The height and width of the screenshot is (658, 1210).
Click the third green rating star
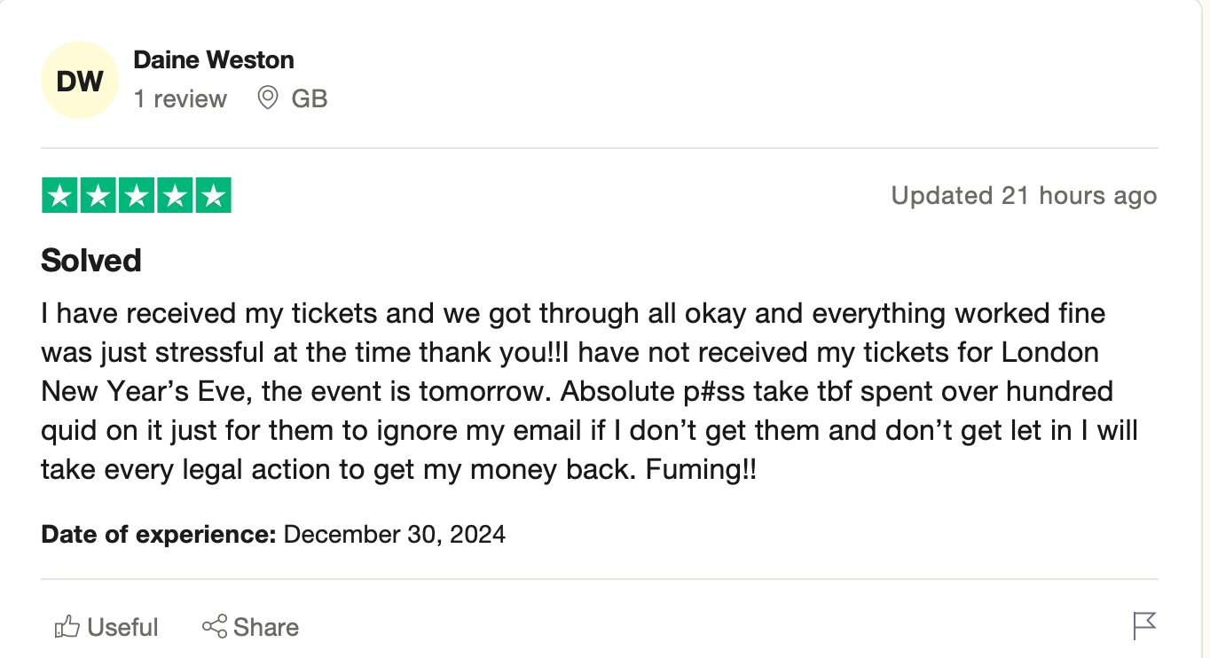point(137,196)
